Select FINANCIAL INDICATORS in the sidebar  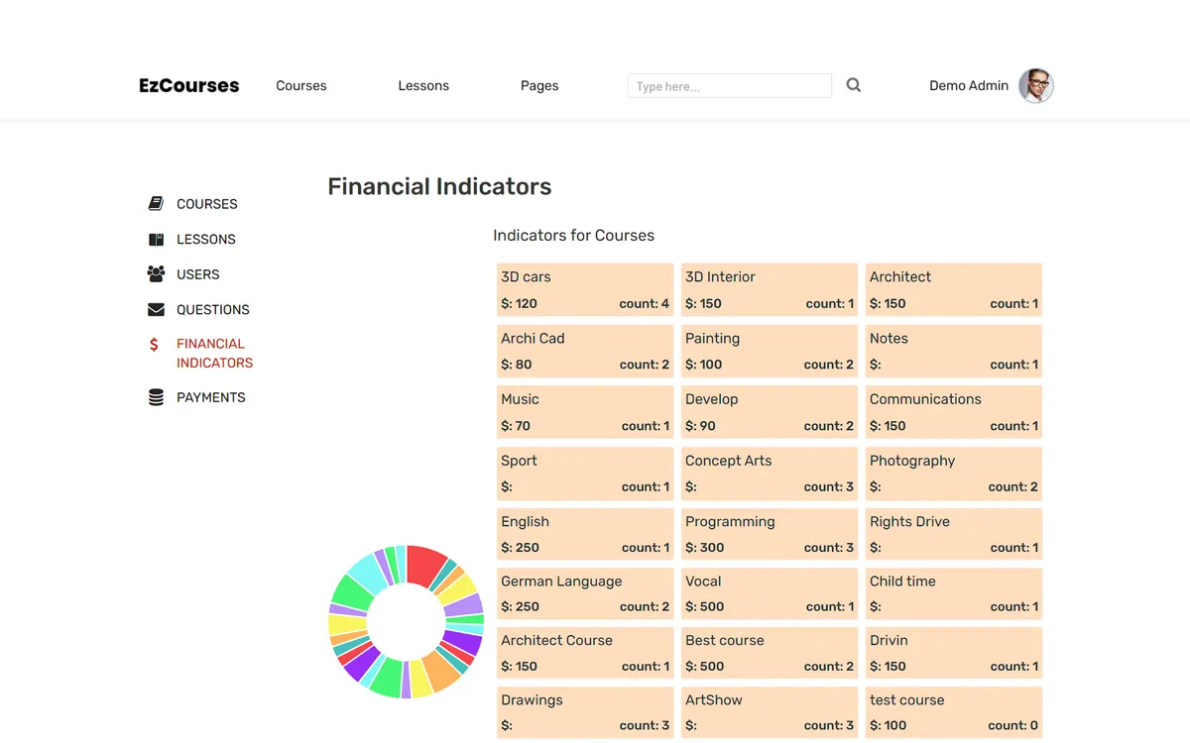point(215,354)
